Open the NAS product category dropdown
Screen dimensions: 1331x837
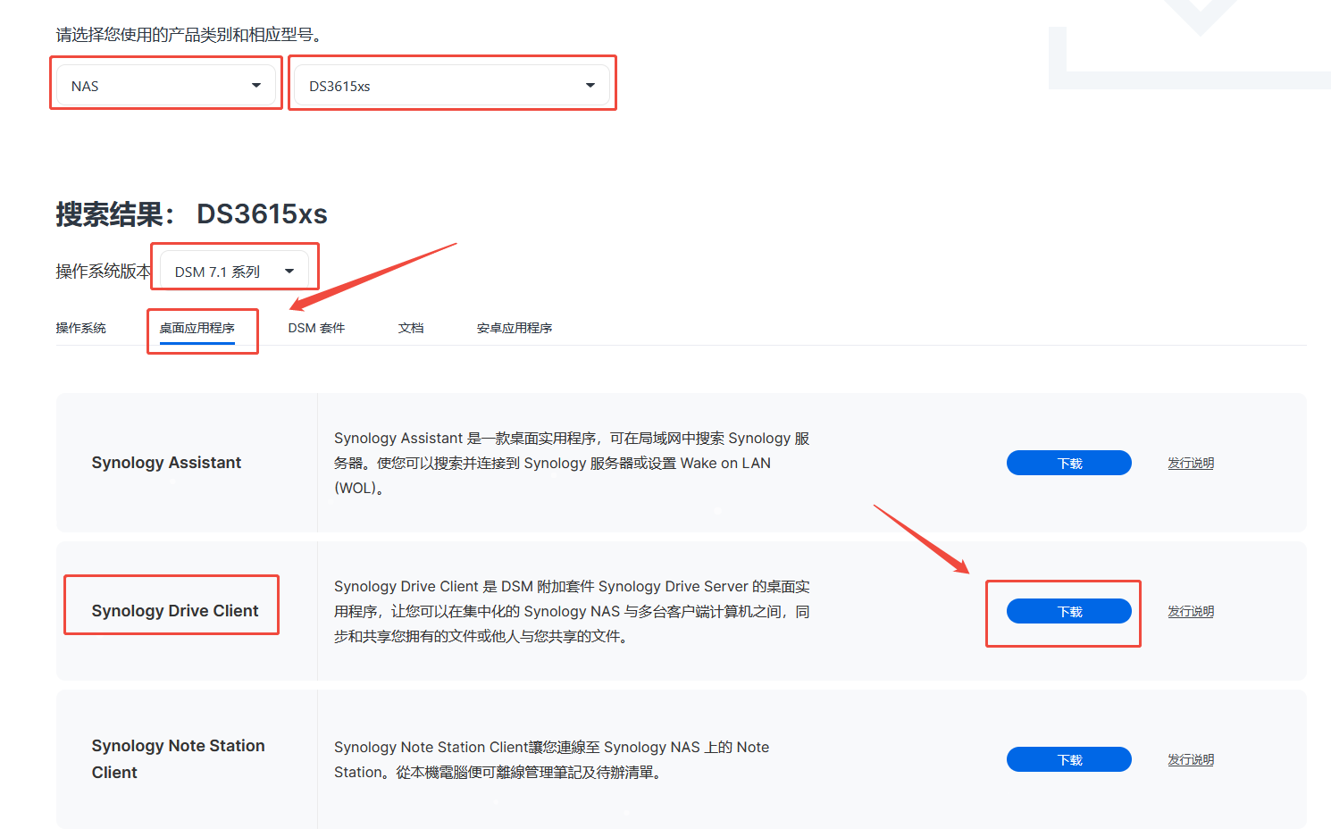[166, 86]
